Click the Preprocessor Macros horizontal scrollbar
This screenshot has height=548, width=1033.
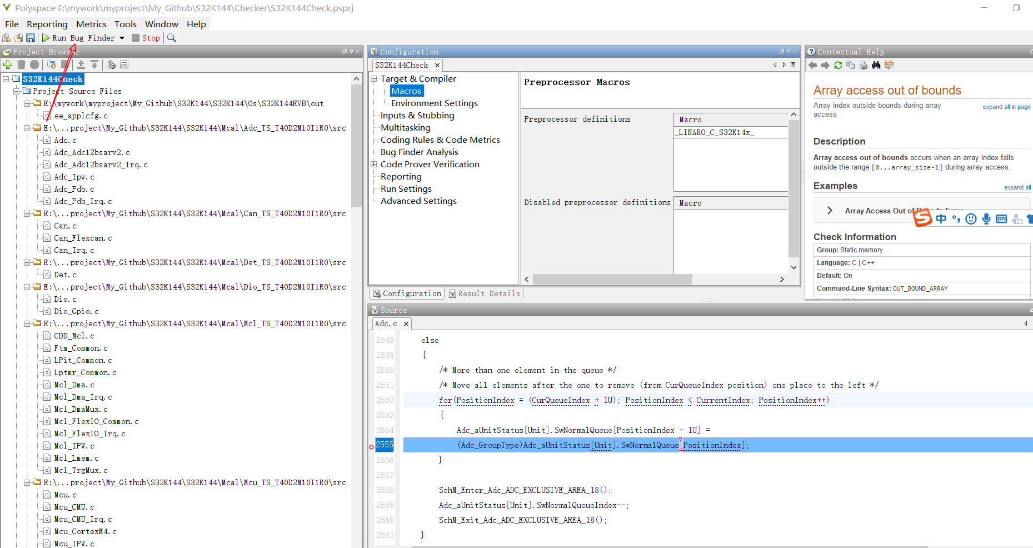point(612,279)
